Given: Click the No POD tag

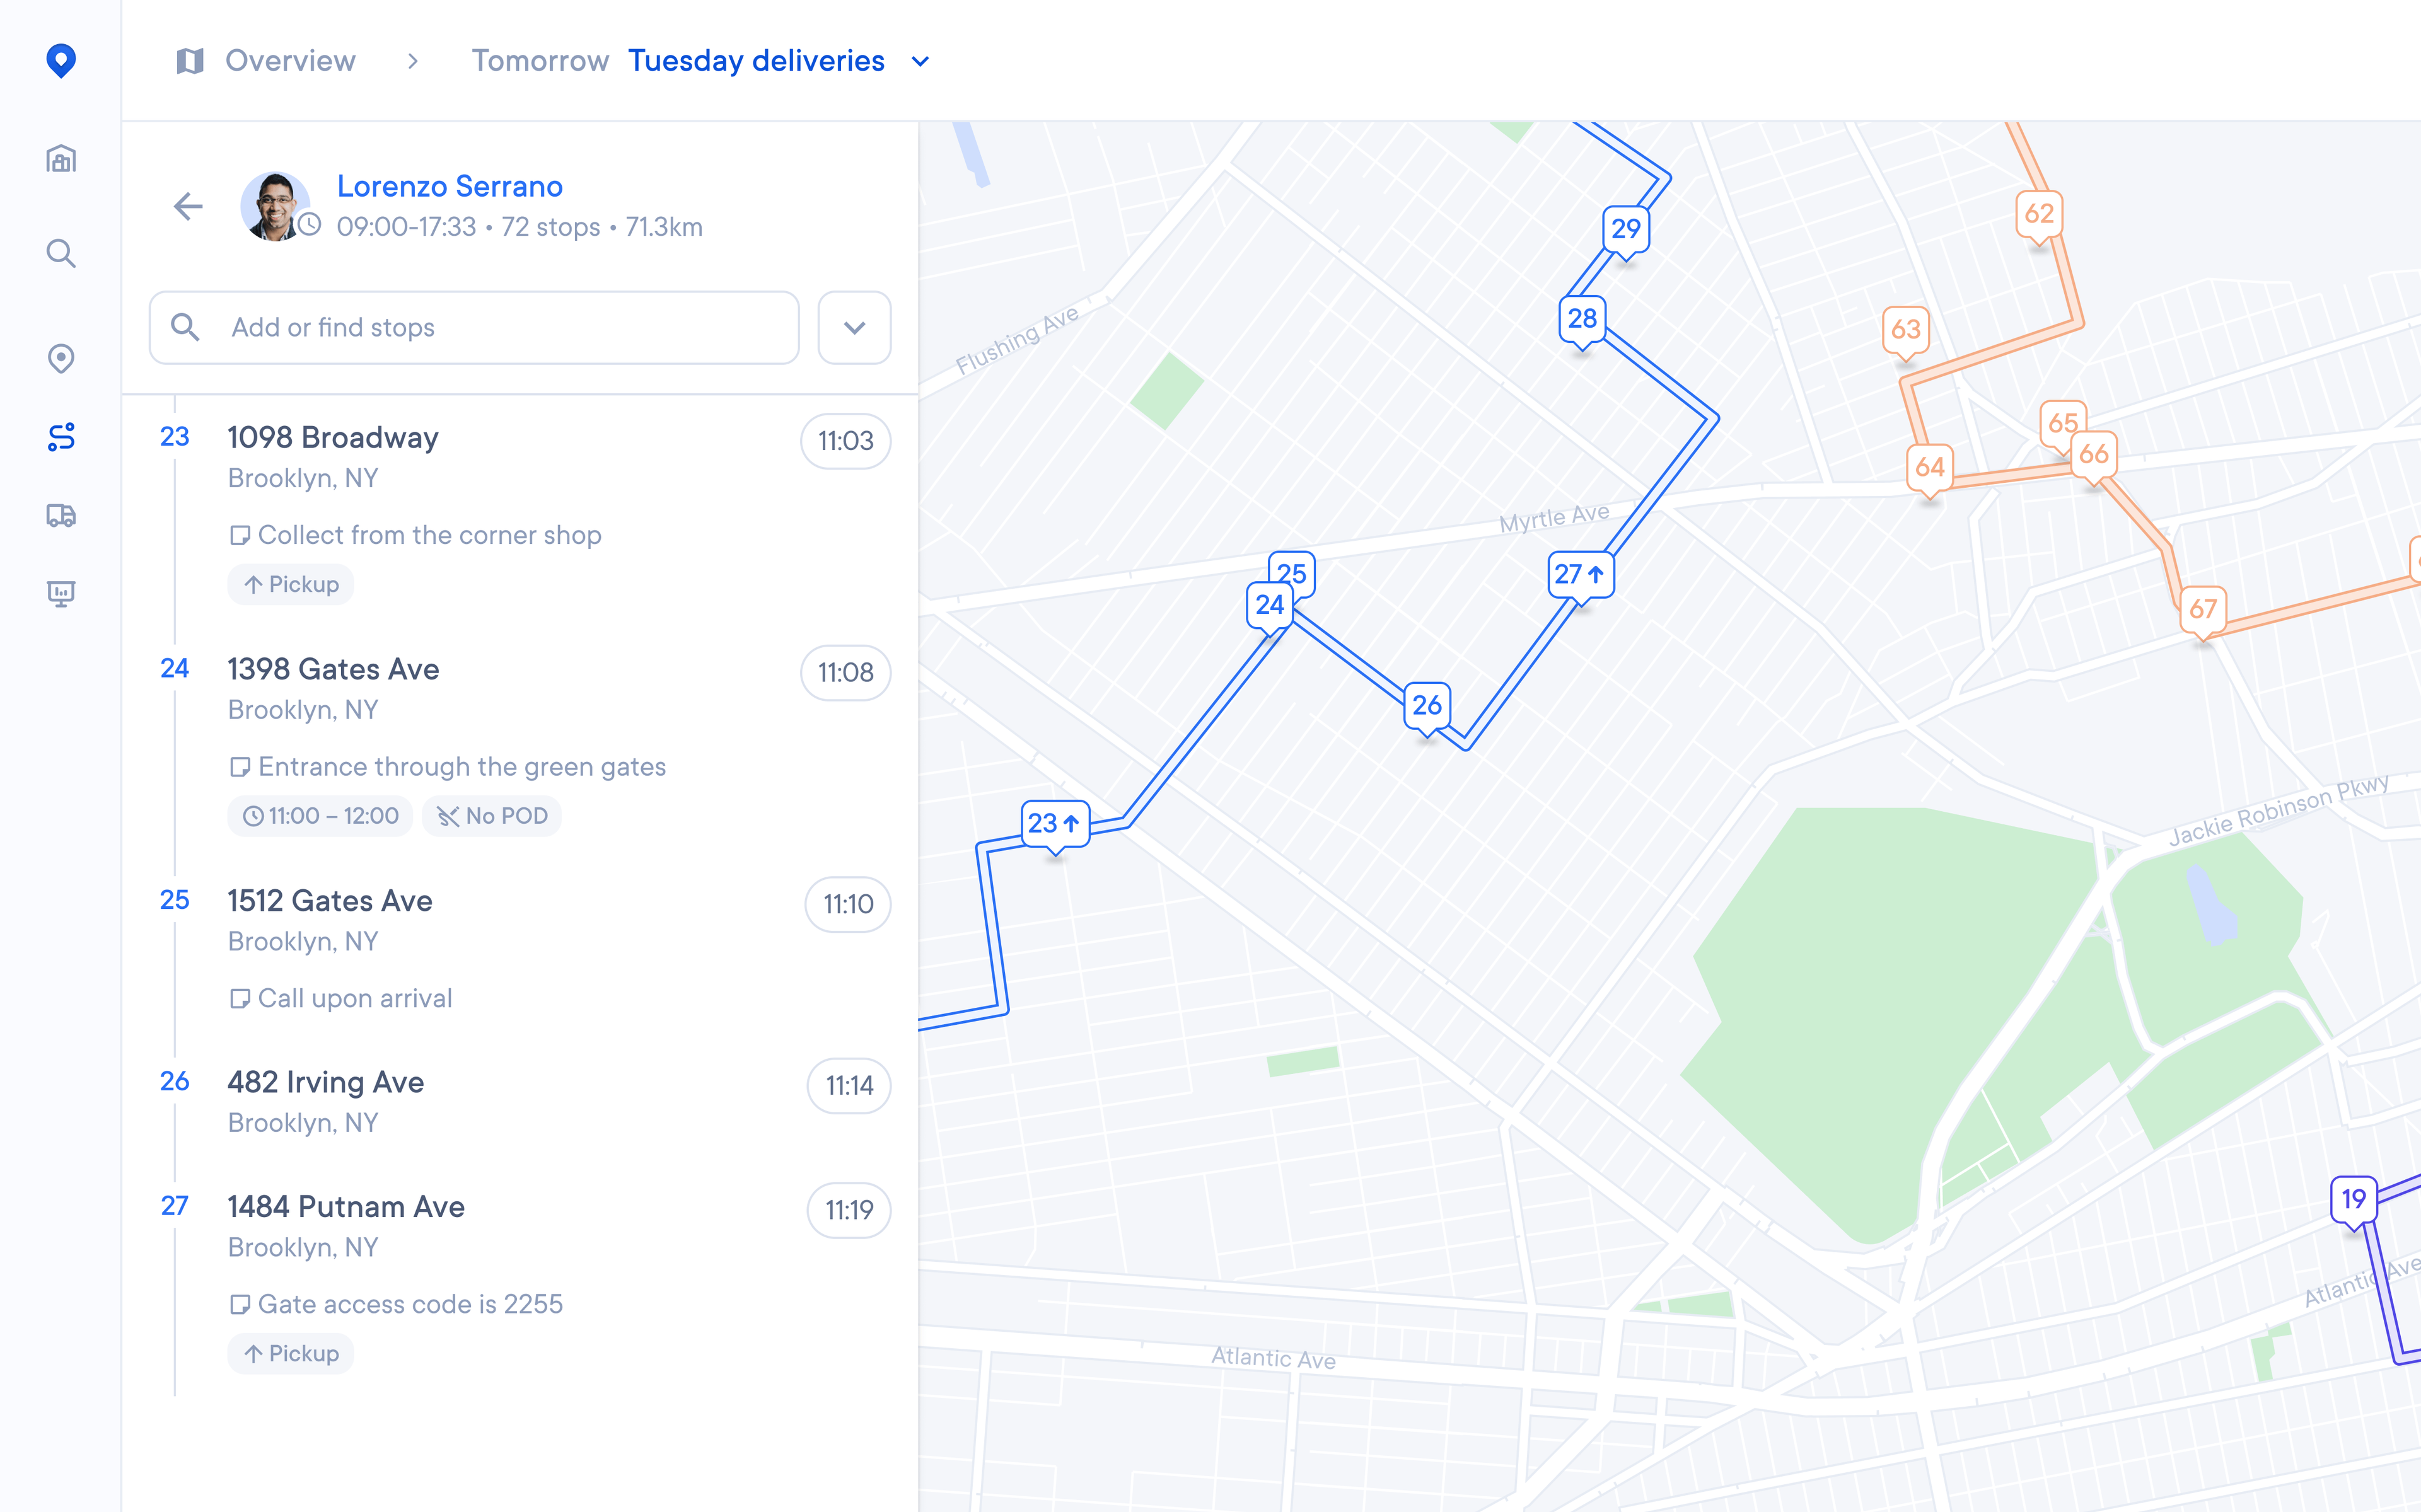Looking at the screenshot, I should point(492,817).
